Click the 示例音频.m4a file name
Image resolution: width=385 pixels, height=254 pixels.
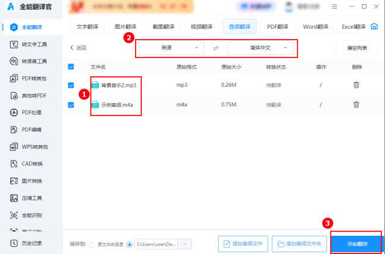click(117, 105)
